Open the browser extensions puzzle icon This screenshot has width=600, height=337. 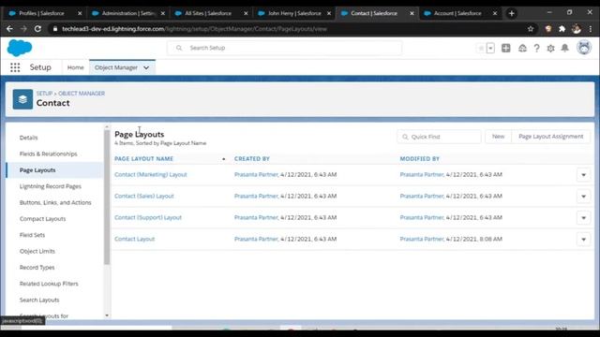562,29
